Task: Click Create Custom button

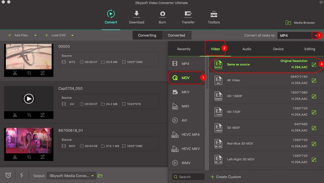Action: [x=225, y=177]
